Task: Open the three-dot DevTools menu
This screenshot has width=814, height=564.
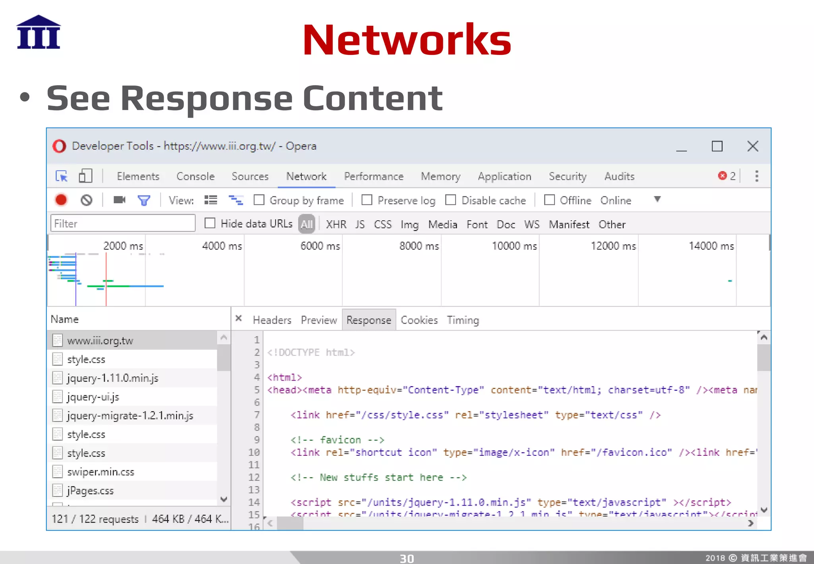Action: pyautogui.click(x=756, y=176)
